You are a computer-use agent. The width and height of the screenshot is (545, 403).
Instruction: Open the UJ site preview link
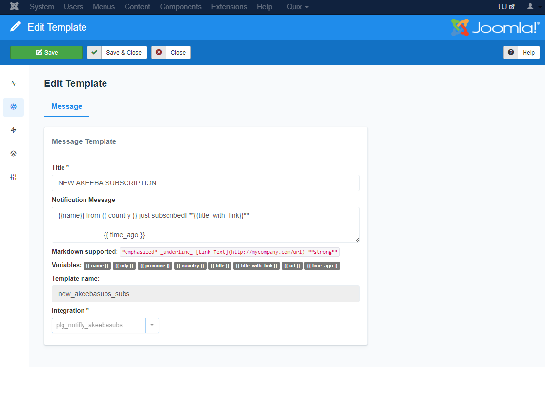pyautogui.click(x=506, y=7)
